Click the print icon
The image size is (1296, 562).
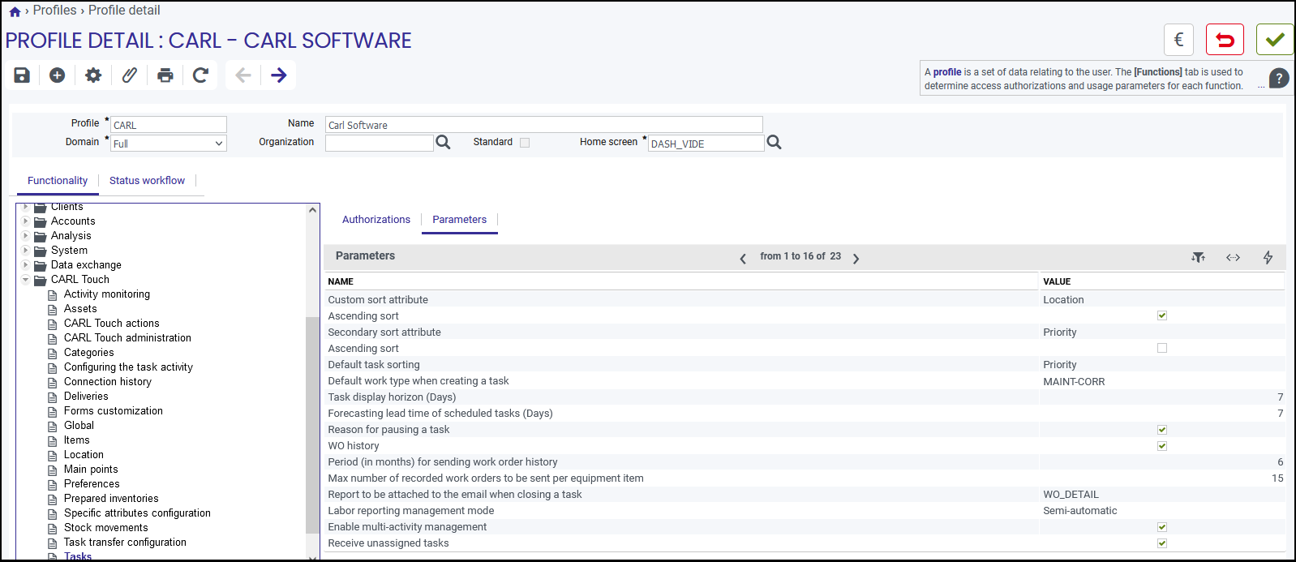tap(165, 75)
